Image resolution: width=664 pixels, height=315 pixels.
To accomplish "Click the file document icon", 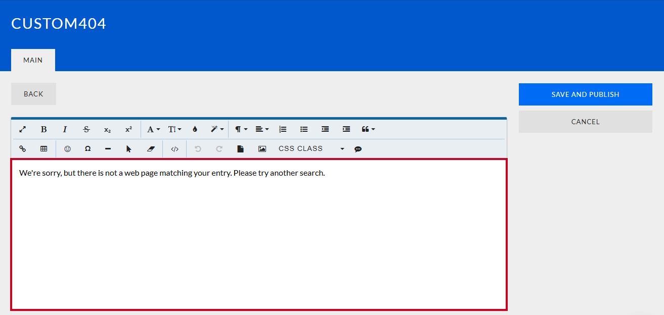I will 241,149.
